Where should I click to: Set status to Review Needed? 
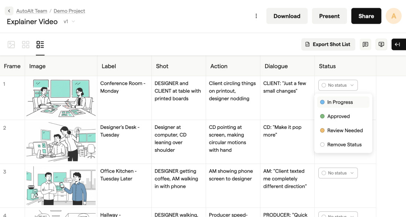[345, 130]
